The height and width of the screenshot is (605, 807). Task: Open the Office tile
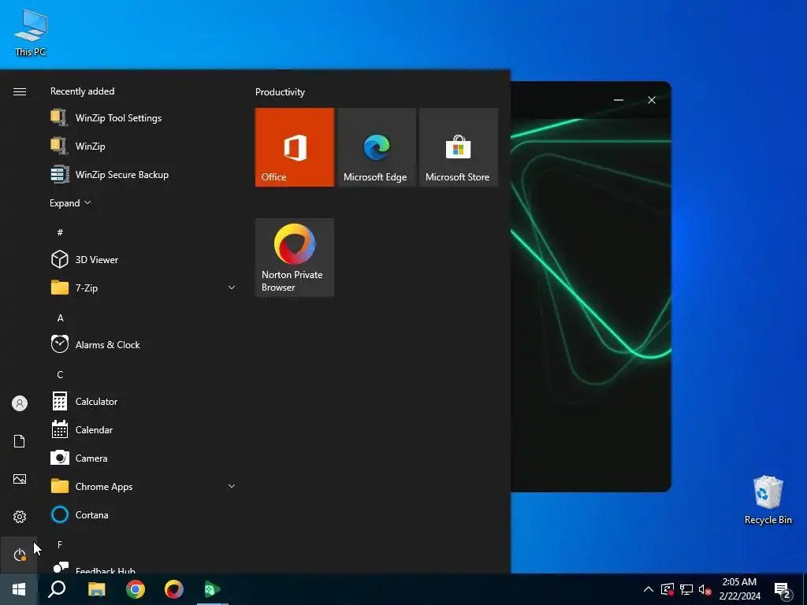(x=295, y=147)
